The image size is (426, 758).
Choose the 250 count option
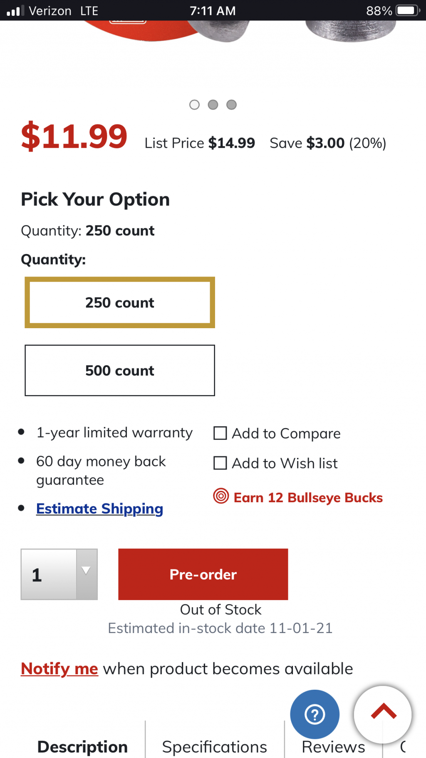120,302
